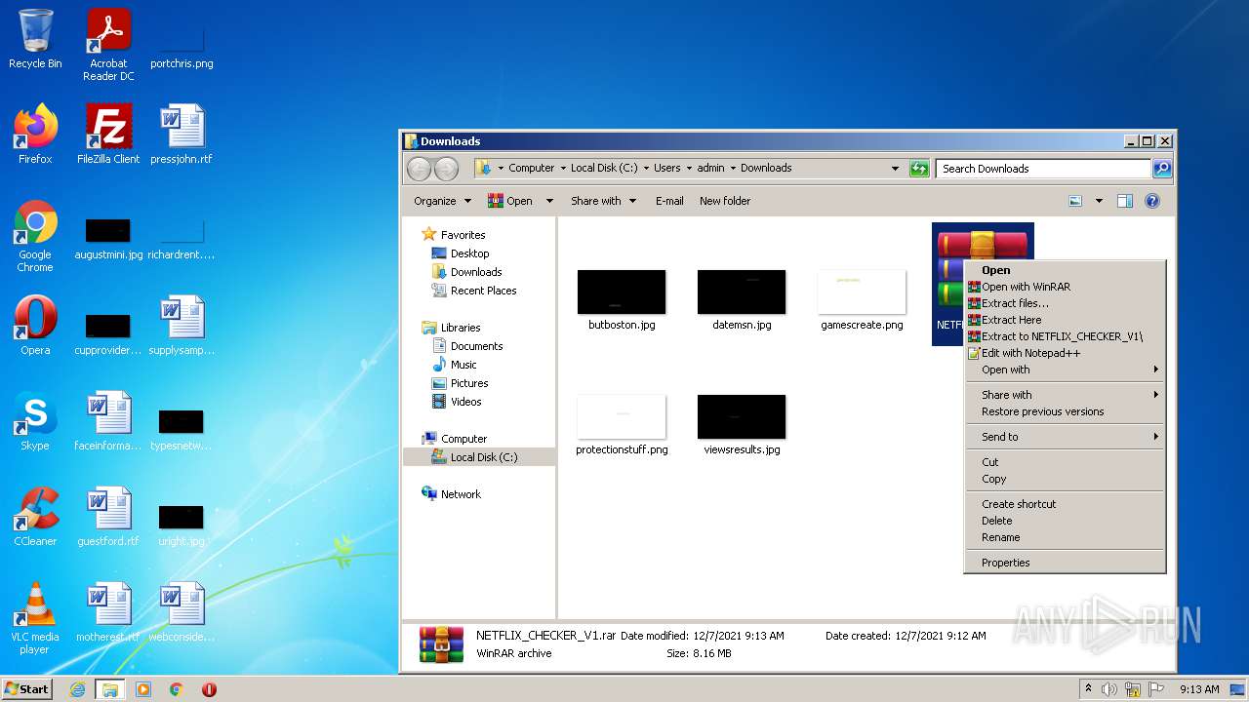Open VLC media player shortcut
The image size is (1249, 702).
tap(35, 618)
